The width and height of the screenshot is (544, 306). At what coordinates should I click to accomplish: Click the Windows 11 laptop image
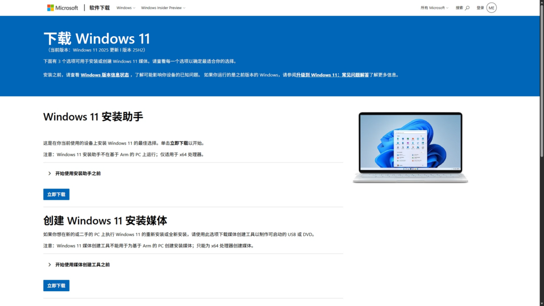pyautogui.click(x=411, y=148)
